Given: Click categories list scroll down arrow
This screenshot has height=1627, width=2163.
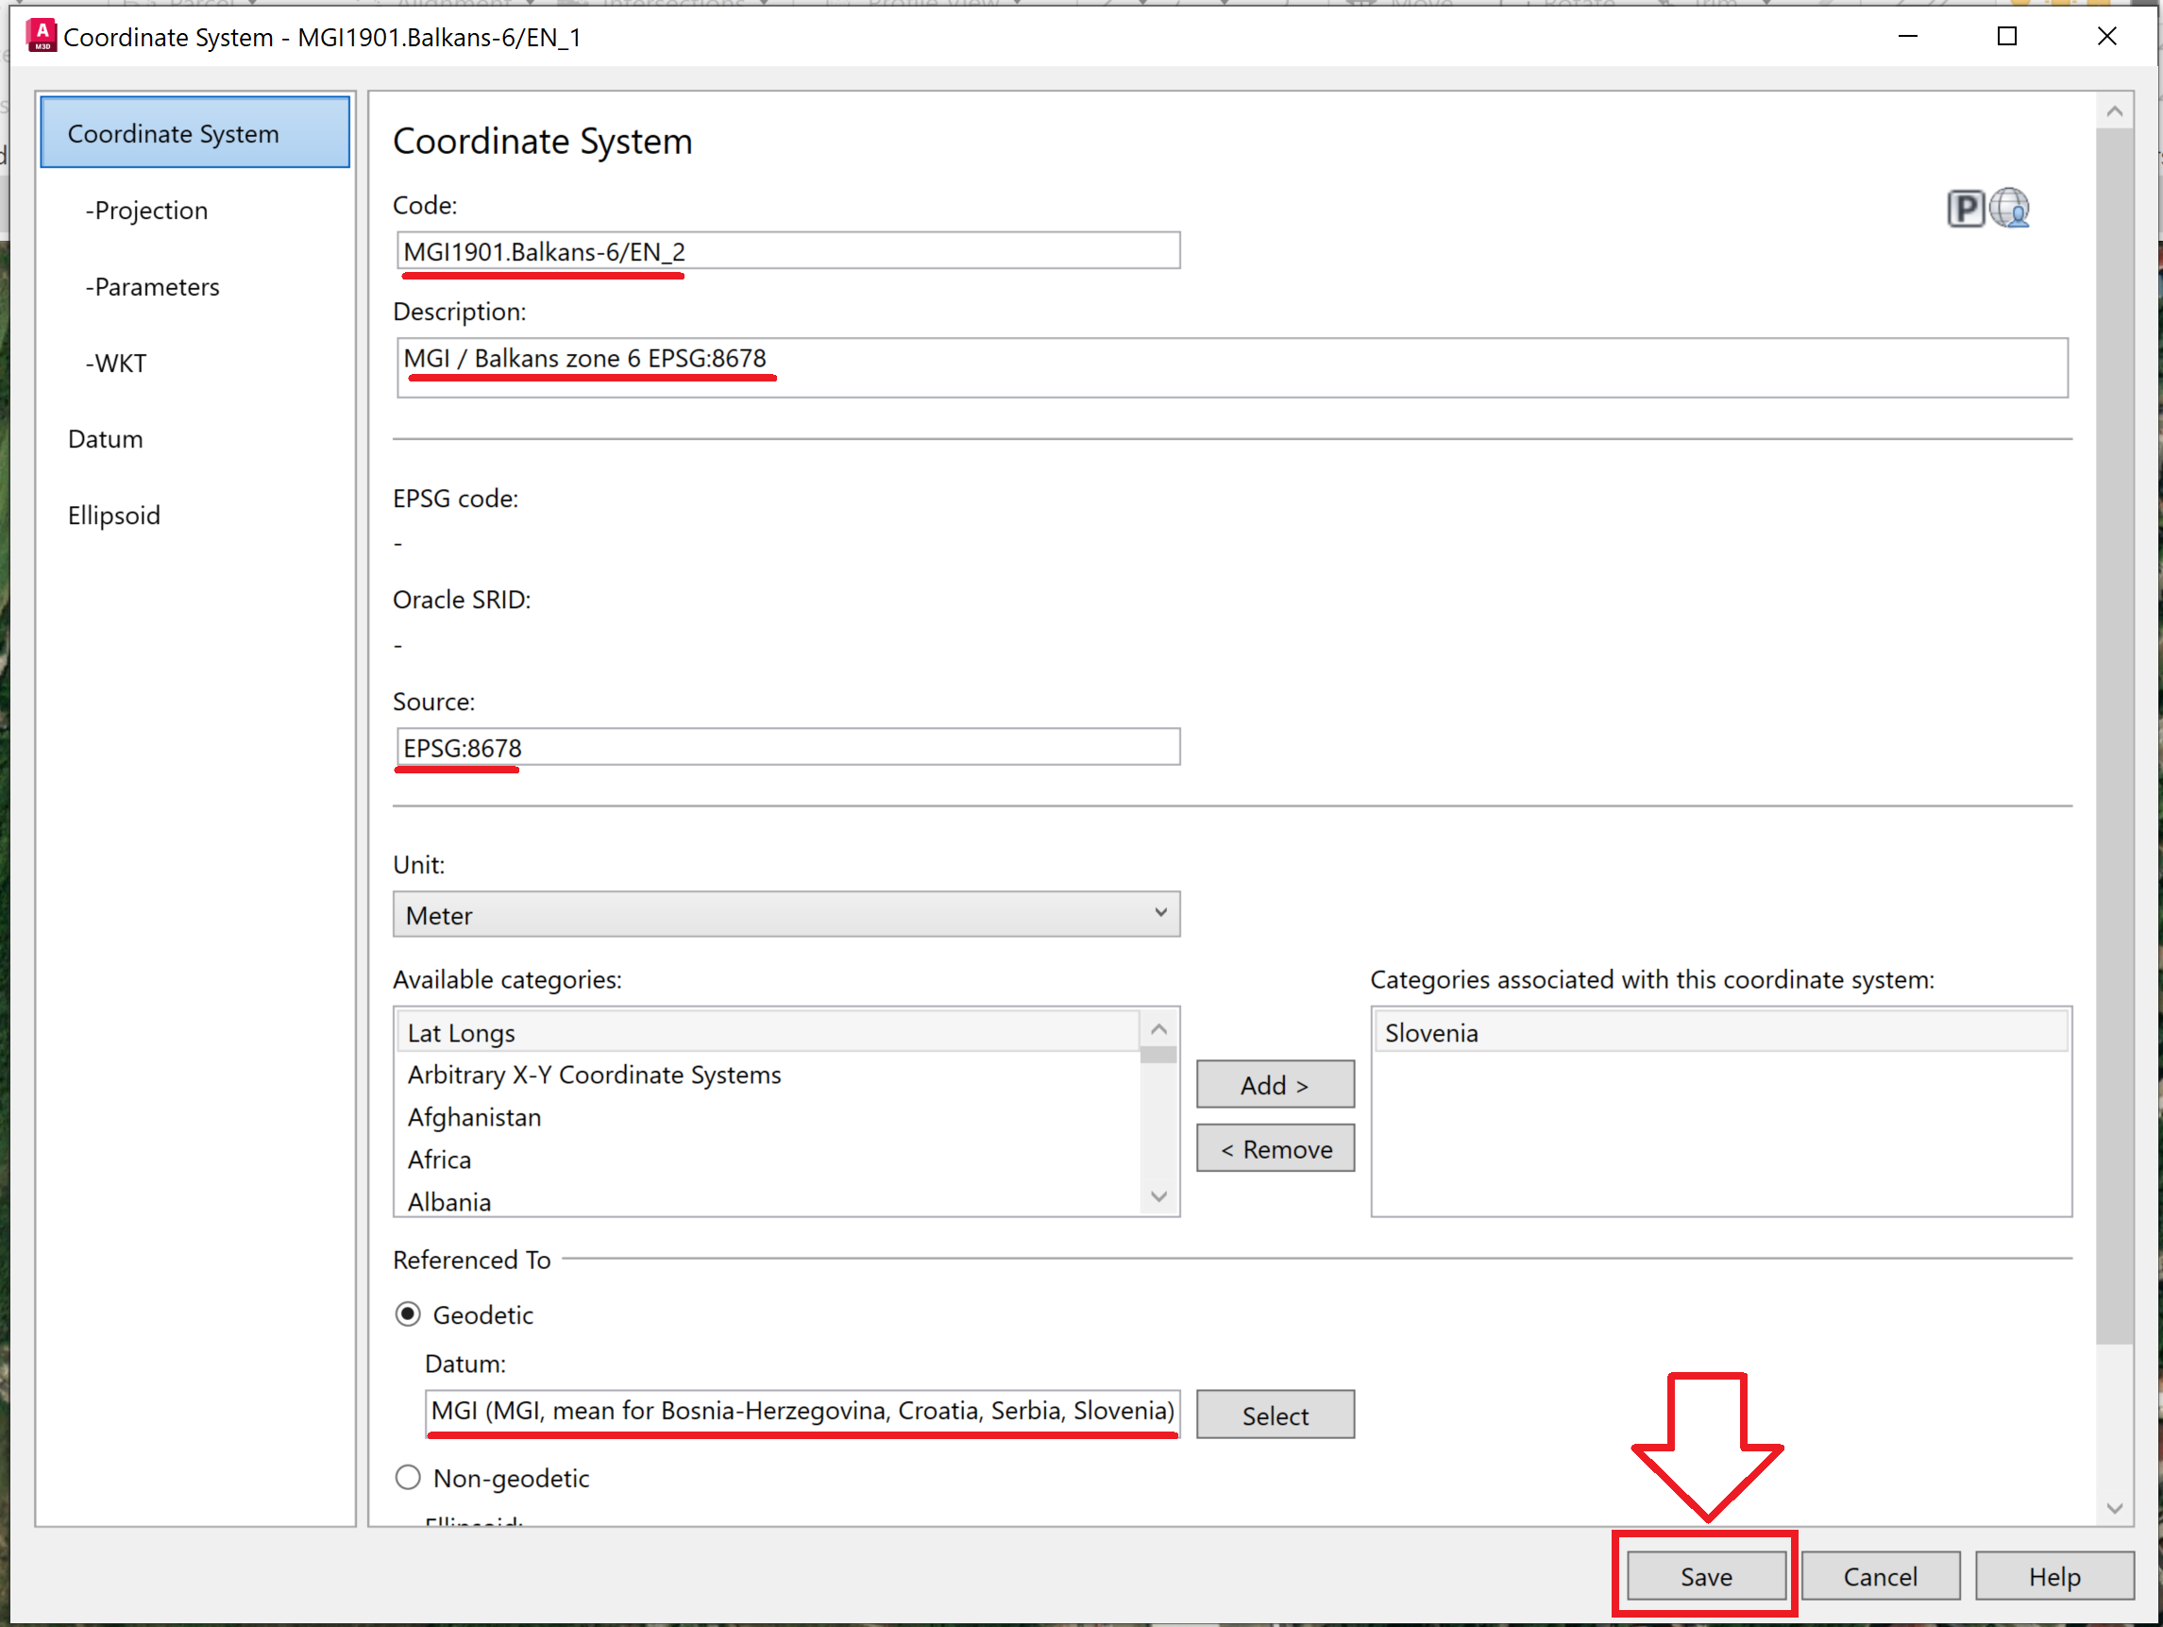Looking at the screenshot, I should [1158, 1196].
